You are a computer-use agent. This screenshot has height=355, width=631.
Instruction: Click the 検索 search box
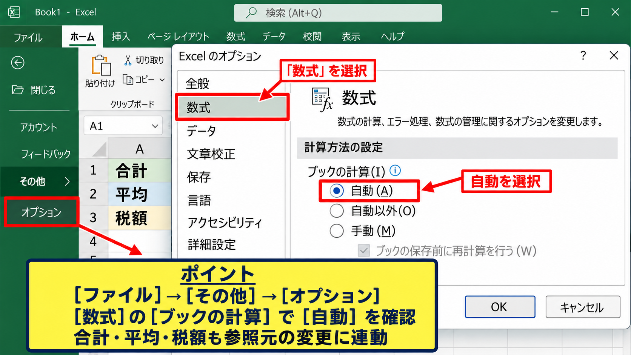[x=338, y=13]
